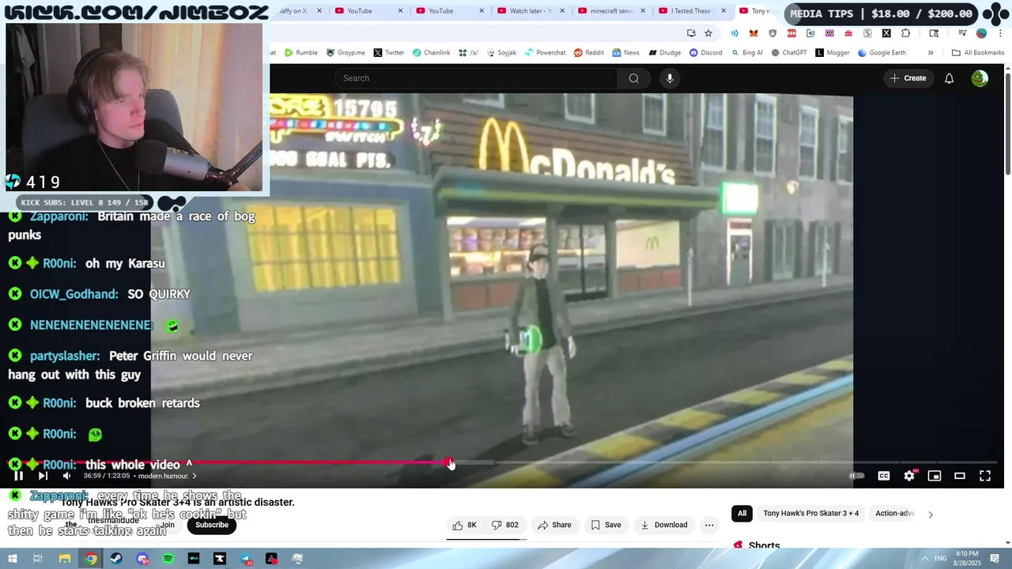Like the video (8K)
This screenshot has height=569, width=1012.
[464, 525]
